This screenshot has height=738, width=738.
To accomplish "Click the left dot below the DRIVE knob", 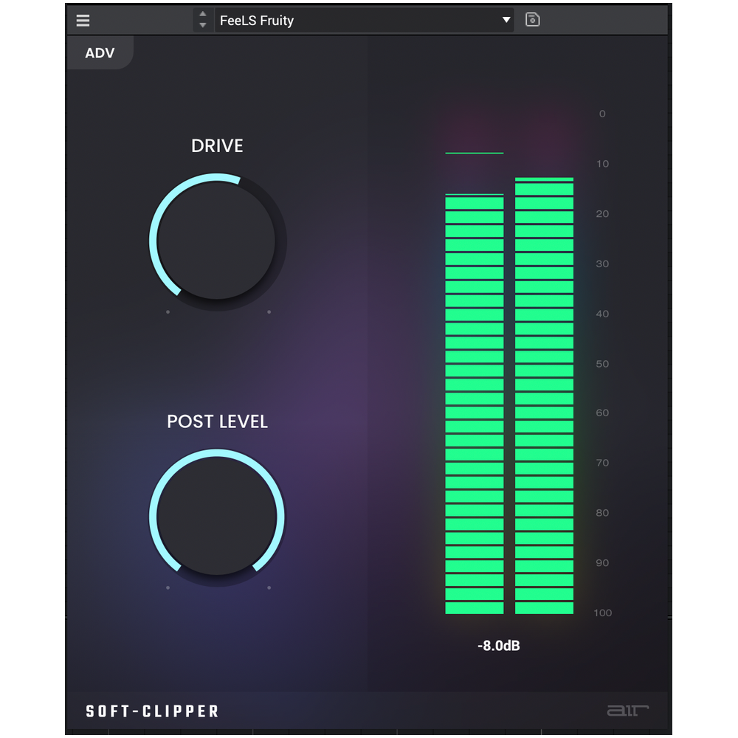I will [168, 312].
